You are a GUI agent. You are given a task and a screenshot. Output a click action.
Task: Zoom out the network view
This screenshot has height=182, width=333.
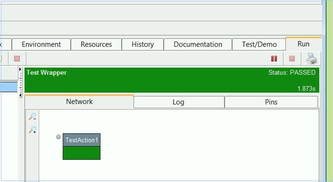33,116
